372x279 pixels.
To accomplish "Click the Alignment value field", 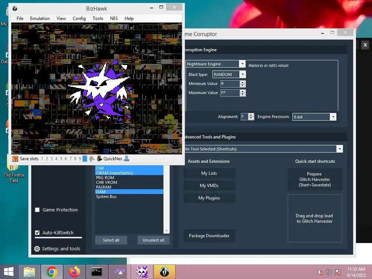I will click(x=244, y=117).
